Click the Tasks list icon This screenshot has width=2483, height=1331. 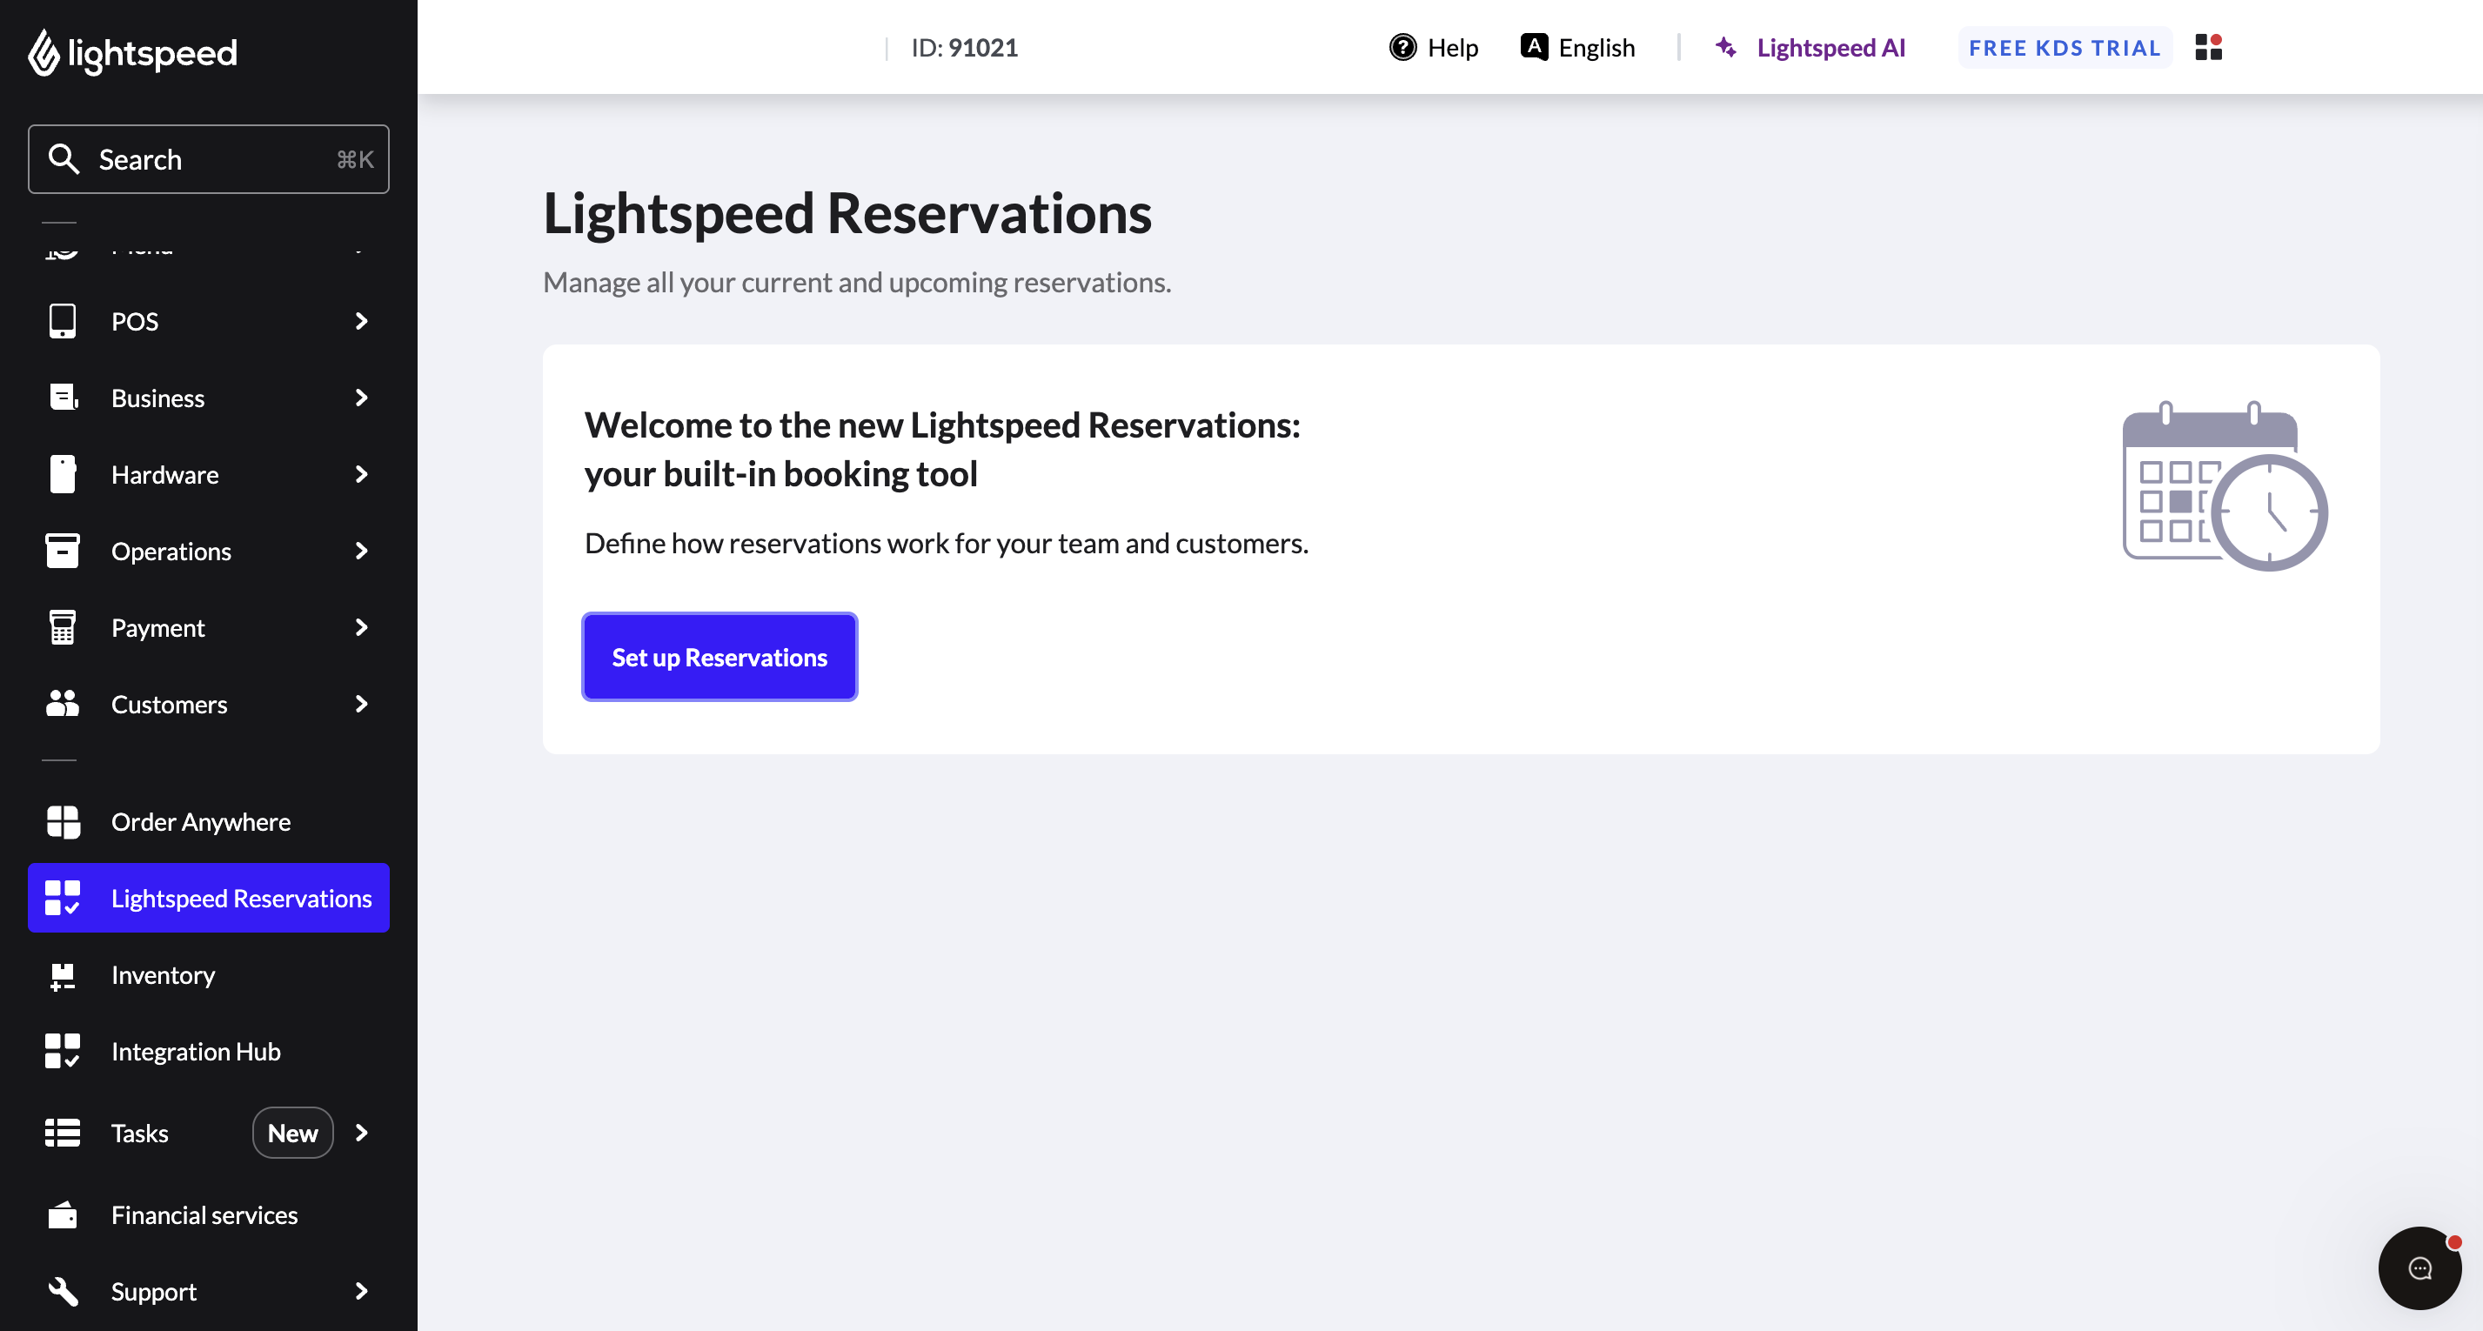pyautogui.click(x=63, y=1133)
